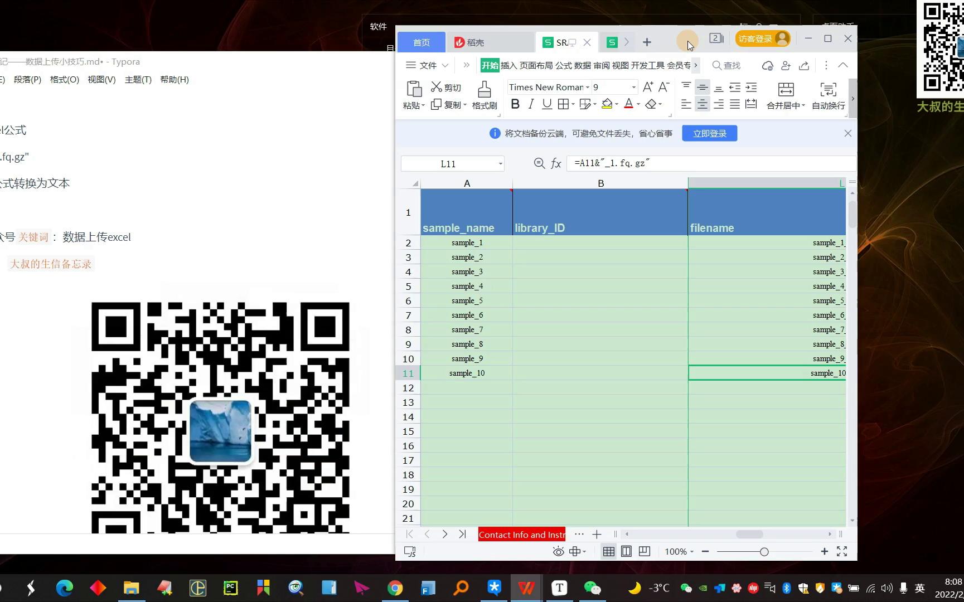
Task: Apply cell borders icon
Action: point(564,104)
